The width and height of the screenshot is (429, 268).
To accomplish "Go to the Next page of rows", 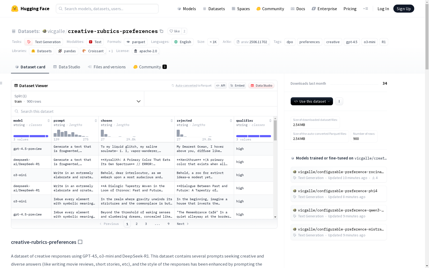I will click(183, 224).
